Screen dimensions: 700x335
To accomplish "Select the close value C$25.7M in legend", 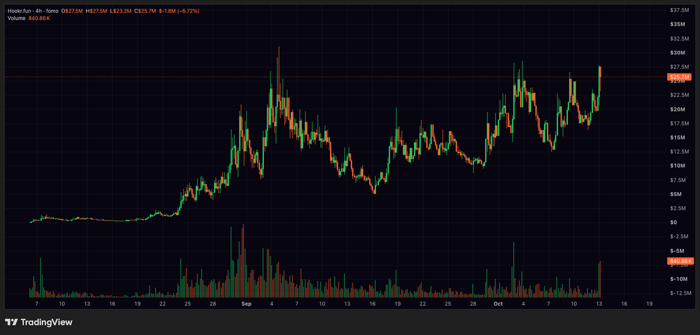I will 145,11.
